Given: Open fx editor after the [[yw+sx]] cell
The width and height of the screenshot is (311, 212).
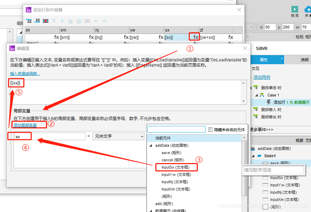Looking at the screenshot, I should 231,37.
